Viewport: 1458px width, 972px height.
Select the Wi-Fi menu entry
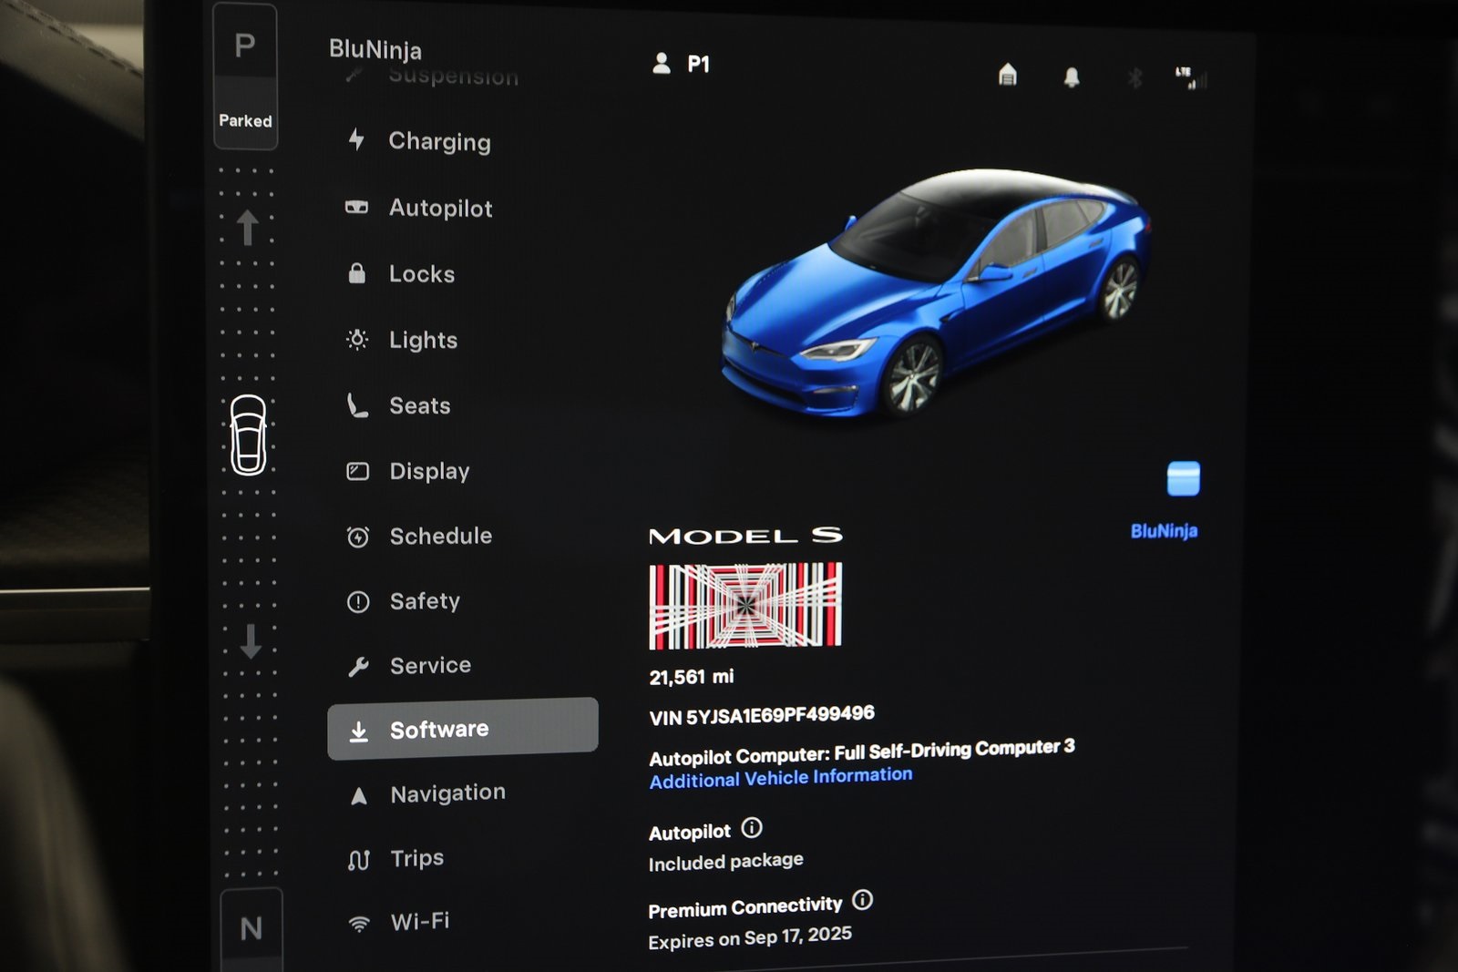click(x=419, y=922)
